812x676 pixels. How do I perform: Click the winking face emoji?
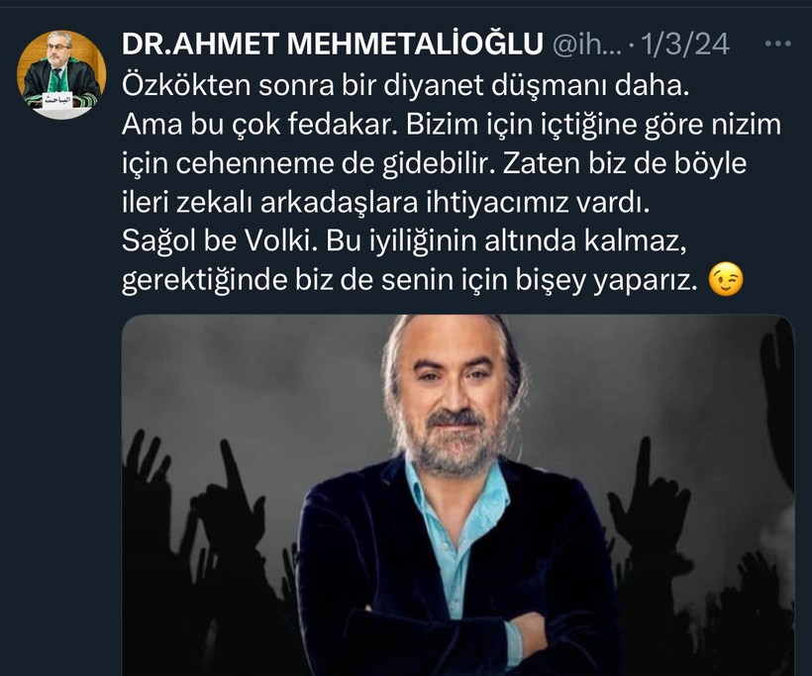726,280
